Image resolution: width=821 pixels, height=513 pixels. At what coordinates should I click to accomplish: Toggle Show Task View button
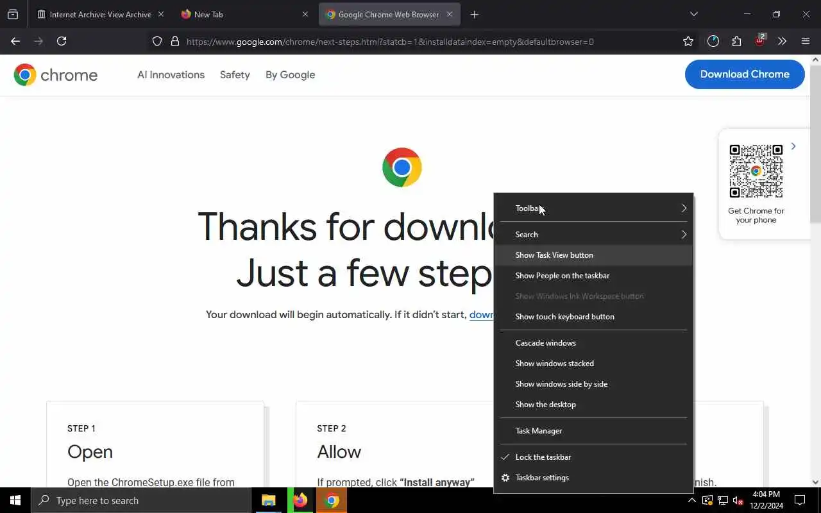point(593,255)
